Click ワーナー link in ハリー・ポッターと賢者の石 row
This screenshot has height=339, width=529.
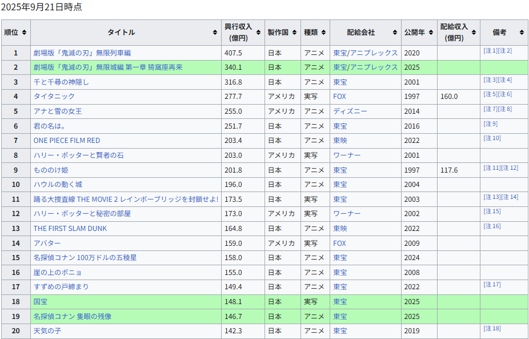click(347, 155)
